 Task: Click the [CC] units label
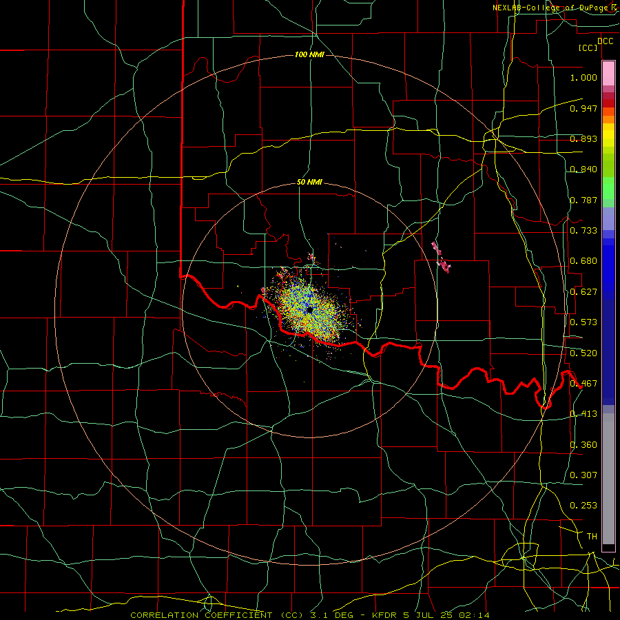coord(588,48)
